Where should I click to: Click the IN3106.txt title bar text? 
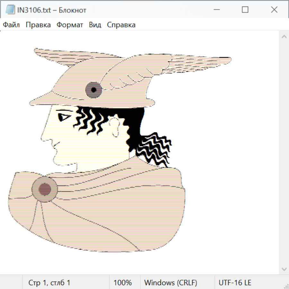[x=52, y=10]
